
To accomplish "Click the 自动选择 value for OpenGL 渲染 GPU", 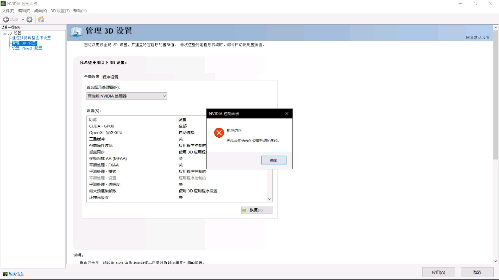I will point(187,133).
